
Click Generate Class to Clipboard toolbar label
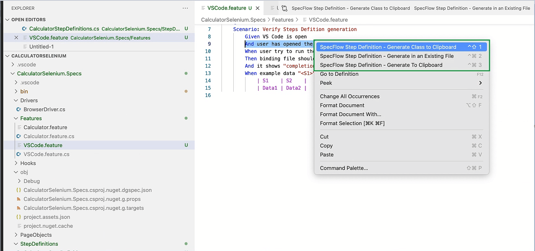pos(351,8)
